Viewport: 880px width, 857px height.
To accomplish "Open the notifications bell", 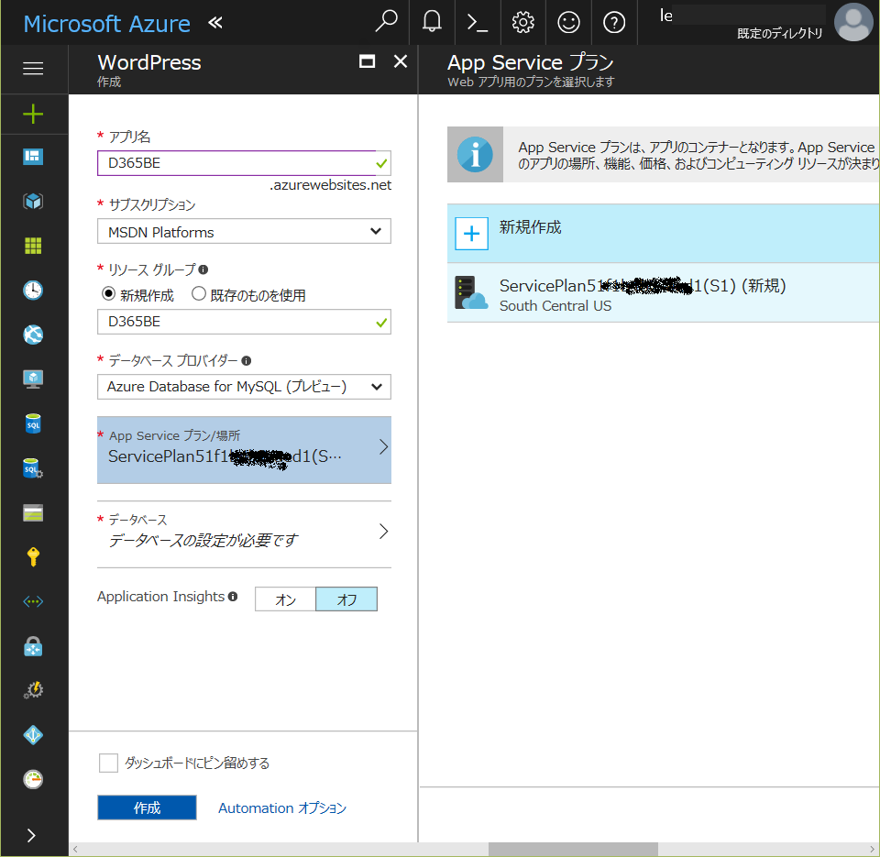I will coord(432,22).
